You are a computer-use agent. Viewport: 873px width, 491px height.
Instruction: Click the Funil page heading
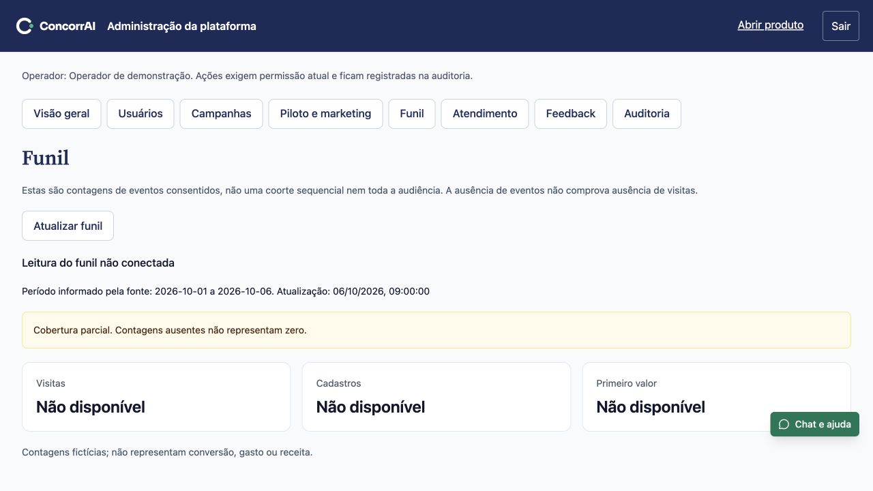click(46, 158)
